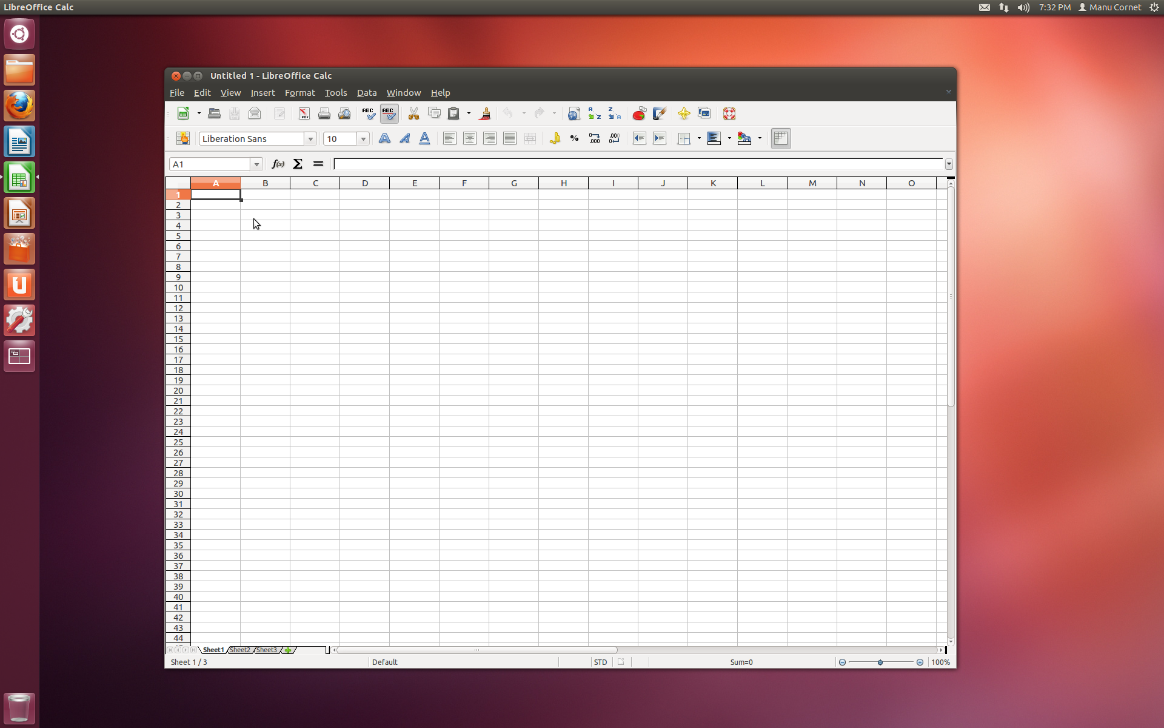Switch to Sheet2 tab
This screenshot has height=728, width=1164.
click(x=240, y=650)
